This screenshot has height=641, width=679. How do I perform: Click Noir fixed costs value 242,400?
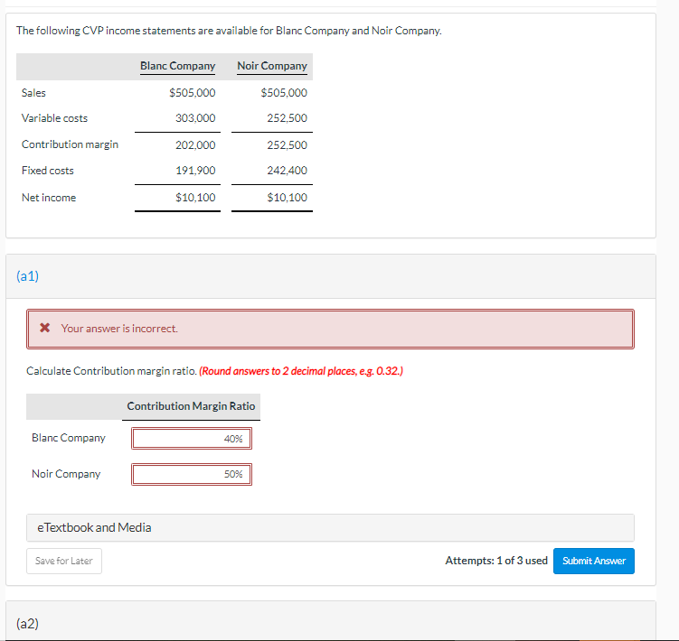pos(288,170)
